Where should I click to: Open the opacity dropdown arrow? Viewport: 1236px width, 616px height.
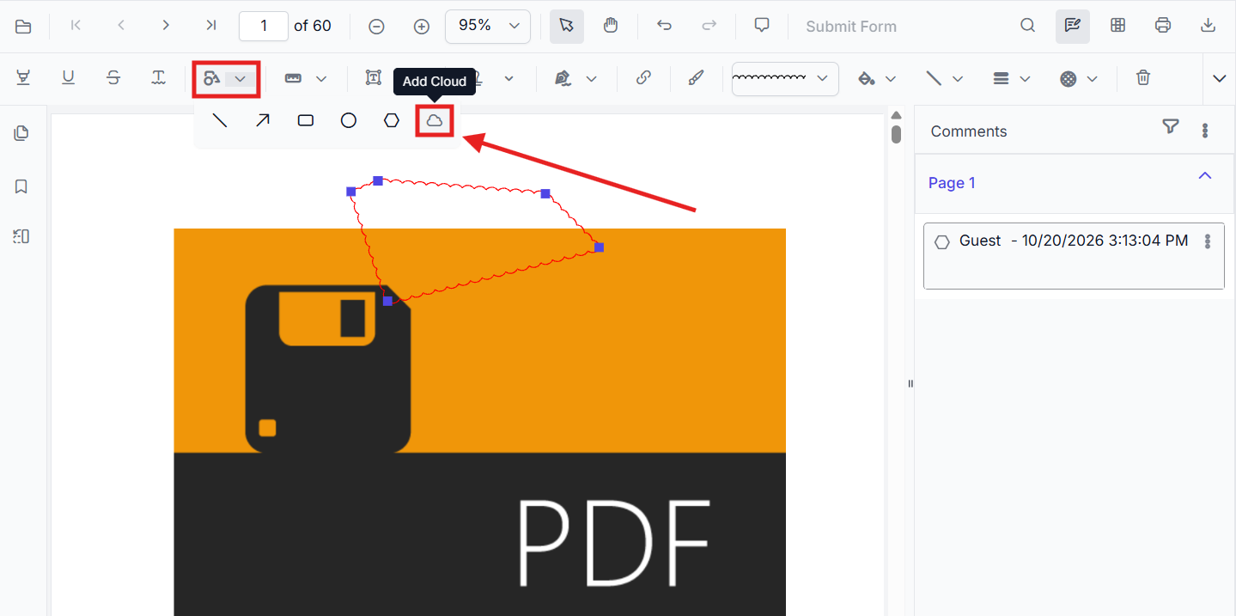(1092, 79)
